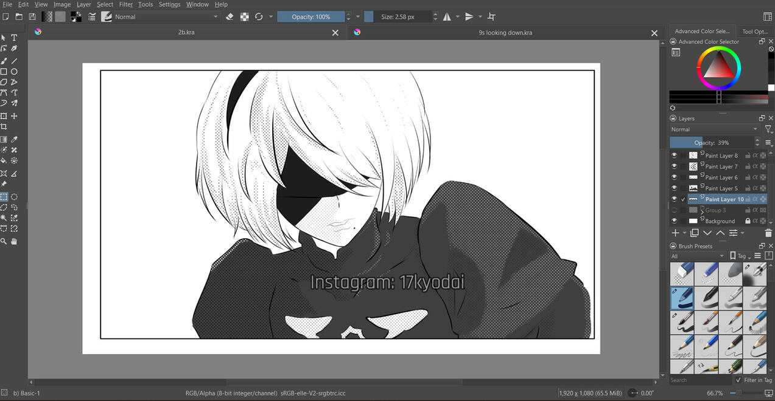Select the Rectangle shape tool
775x401 pixels.
click(4, 72)
